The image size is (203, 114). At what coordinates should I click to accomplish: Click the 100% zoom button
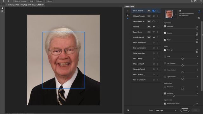(x=31, y=1)
